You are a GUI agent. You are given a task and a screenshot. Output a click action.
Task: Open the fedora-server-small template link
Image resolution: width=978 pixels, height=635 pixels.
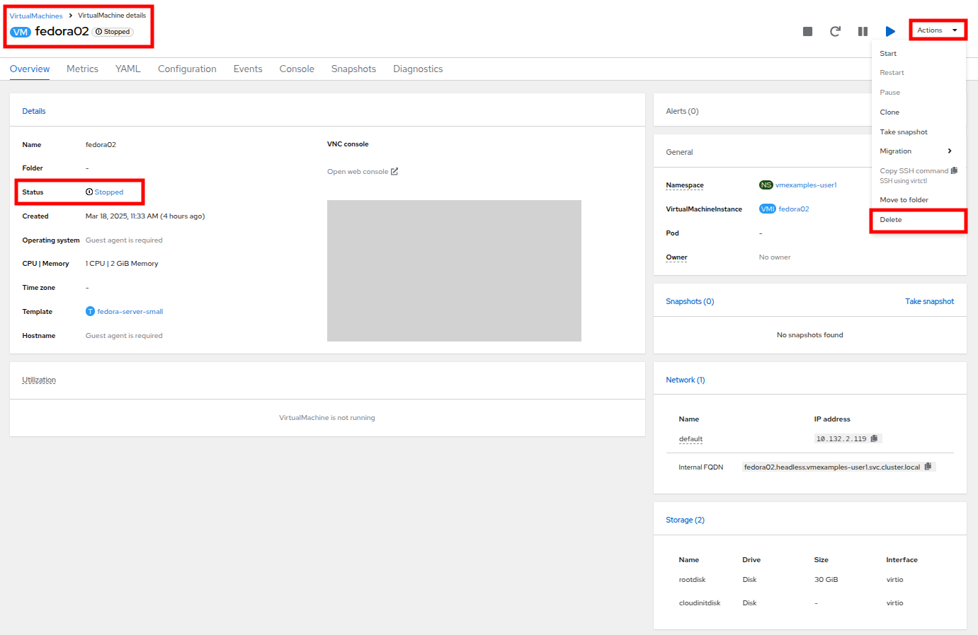130,312
